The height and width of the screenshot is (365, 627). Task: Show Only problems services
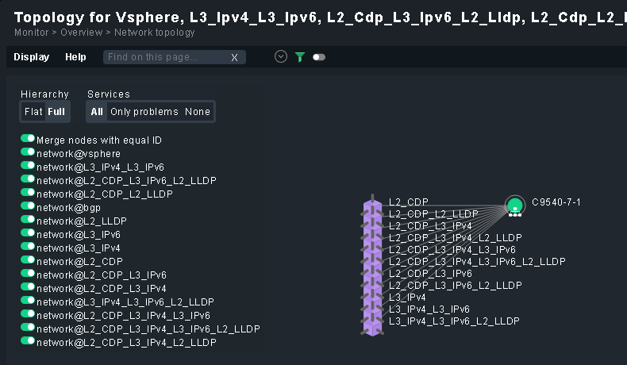coord(144,112)
